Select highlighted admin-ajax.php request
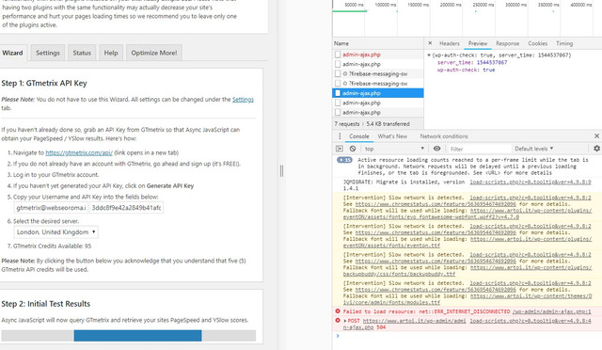The image size is (602, 350). [378, 93]
